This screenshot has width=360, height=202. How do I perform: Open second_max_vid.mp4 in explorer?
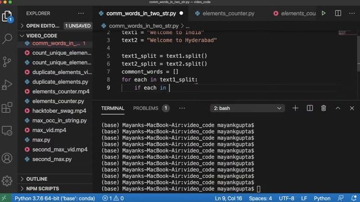55,149
